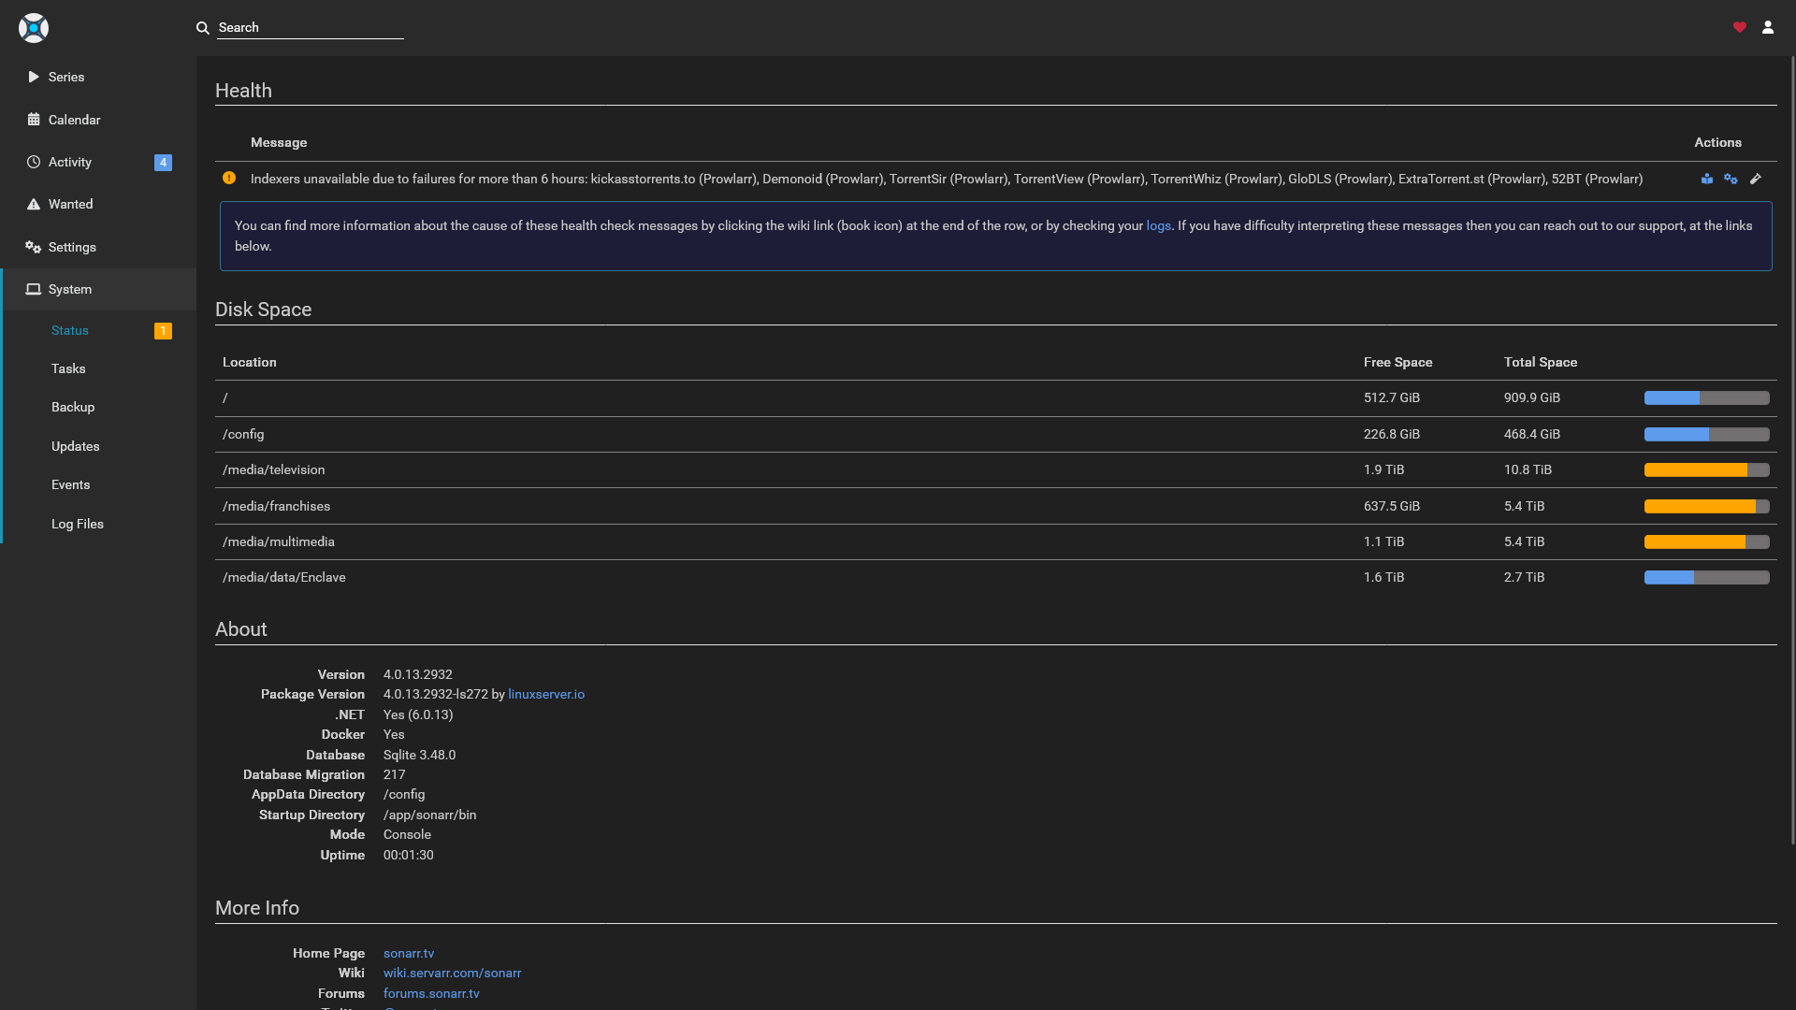
Task: Click the root disk usage bar
Action: pos(1706,397)
